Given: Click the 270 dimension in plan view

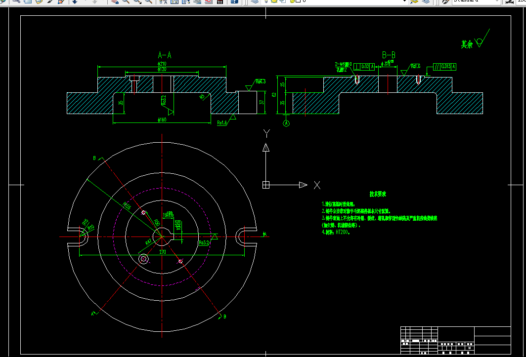Looking at the screenshot, I should point(162,252).
